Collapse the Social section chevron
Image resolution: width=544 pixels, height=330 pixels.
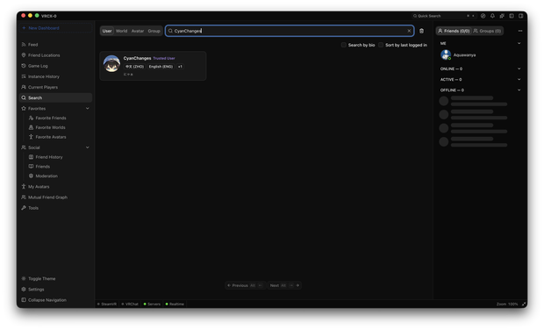pyautogui.click(x=88, y=147)
